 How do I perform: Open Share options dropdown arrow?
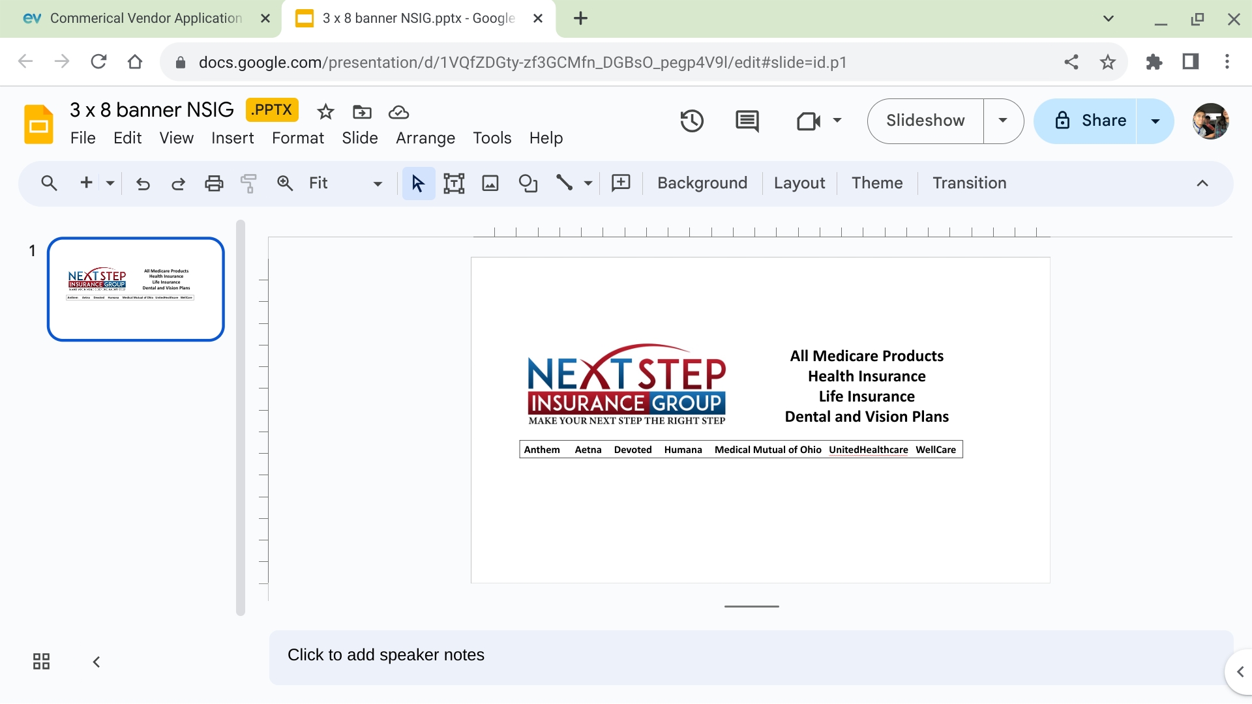1155,121
